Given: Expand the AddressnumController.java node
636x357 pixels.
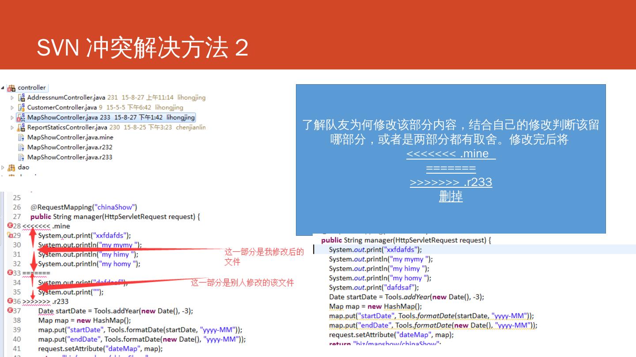Looking at the screenshot, I should tap(13, 98).
